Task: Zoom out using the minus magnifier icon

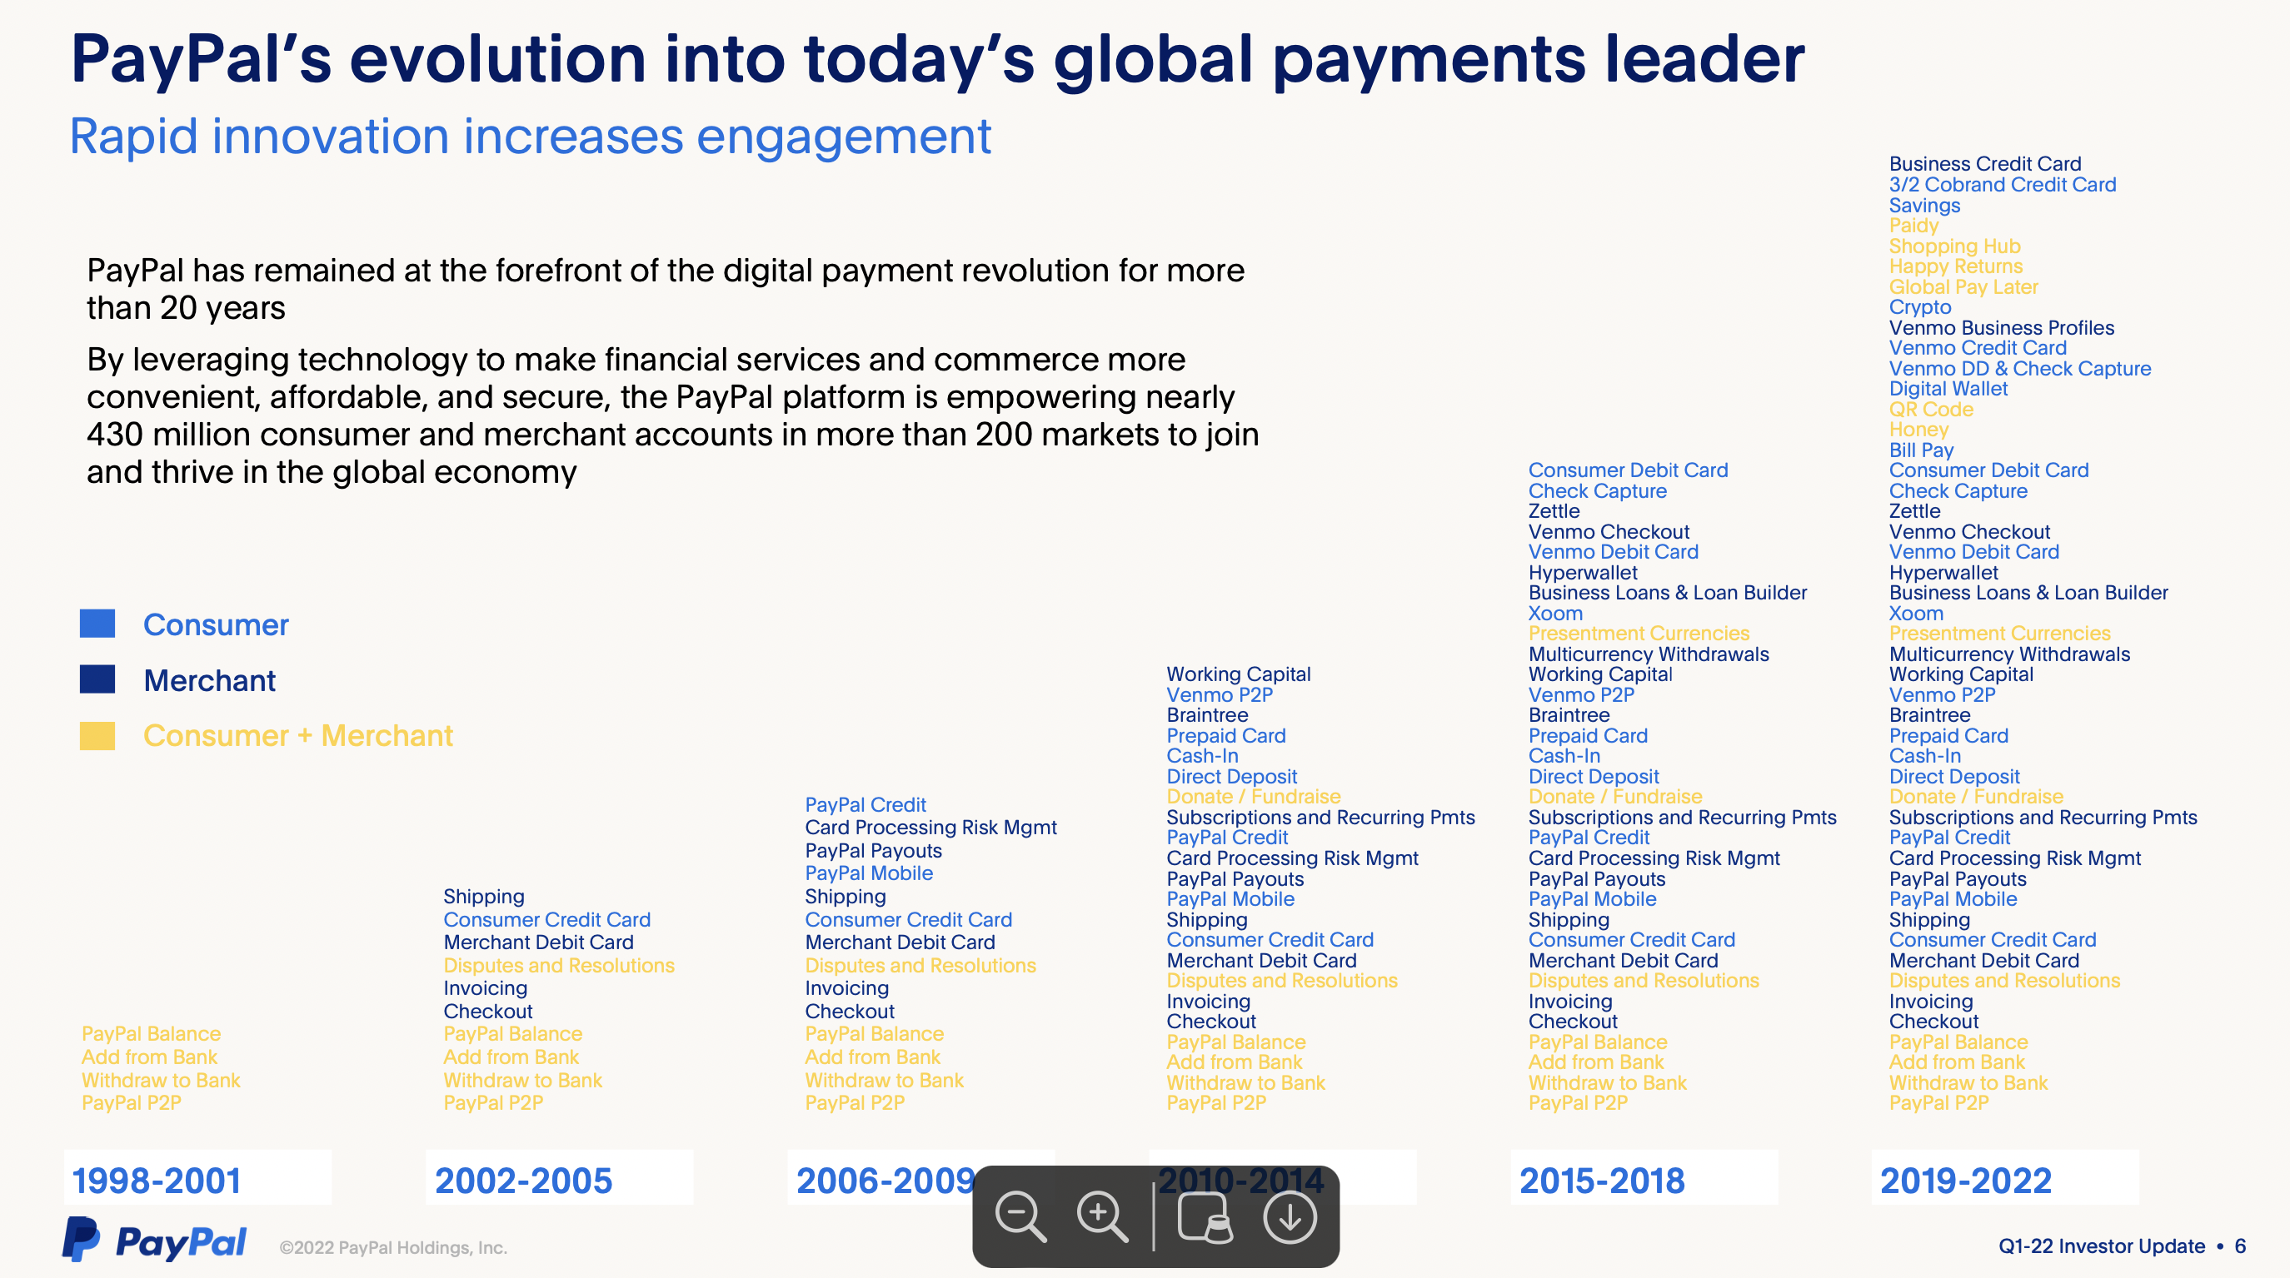Action: point(1020,1216)
